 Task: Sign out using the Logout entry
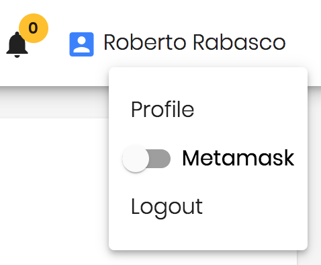pyautogui.click(x=167, y=207)
